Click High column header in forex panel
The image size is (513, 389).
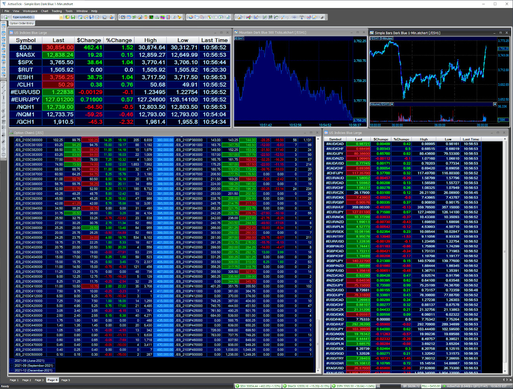[x=424, y=139]
